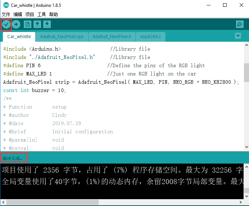Open the 项目 menu
The image size is (249, 206).
coord(30,14)
